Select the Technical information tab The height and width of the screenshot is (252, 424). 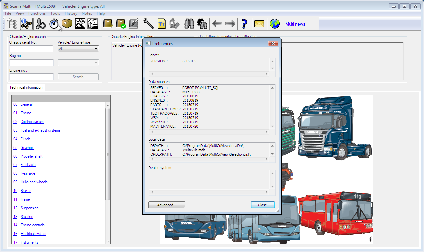[x=26, y=87]
